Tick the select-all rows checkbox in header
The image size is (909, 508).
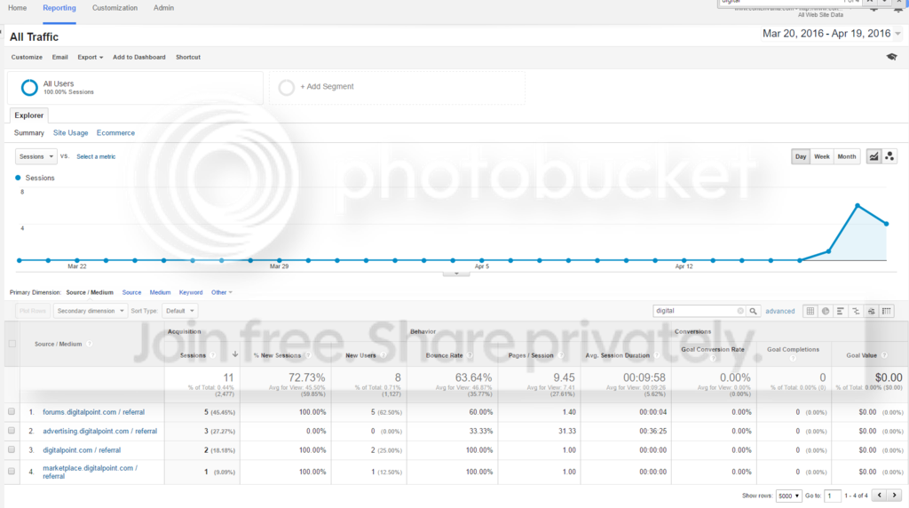pyautogui.click(x=12, y=344)
